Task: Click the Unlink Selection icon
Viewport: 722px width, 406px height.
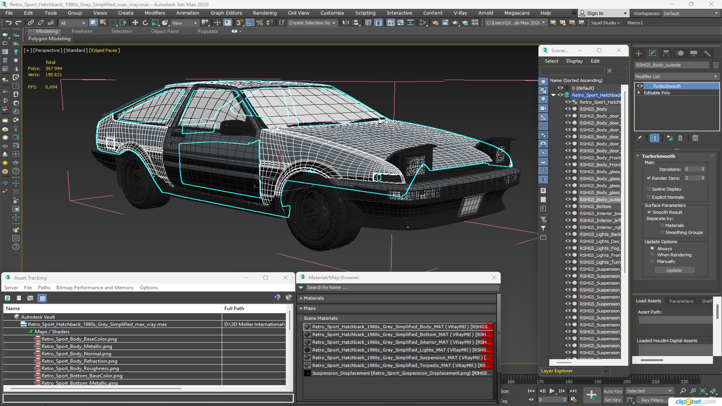Action: [x=41, y=23]
